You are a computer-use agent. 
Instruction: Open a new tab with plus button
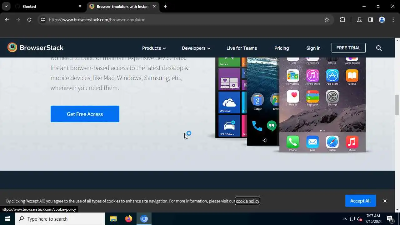[166, 6]
